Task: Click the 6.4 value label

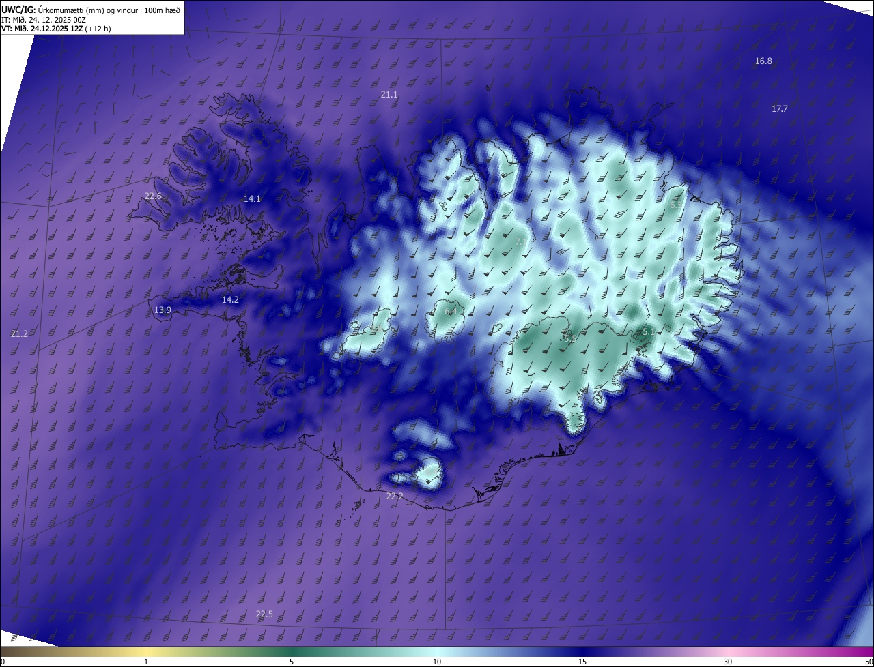Action: coord(451,312)
